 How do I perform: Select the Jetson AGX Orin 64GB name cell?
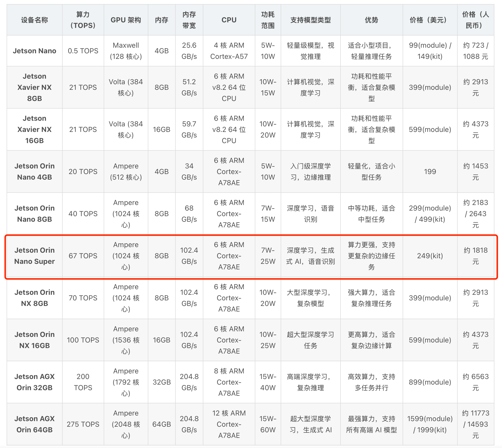pos(34,424)
